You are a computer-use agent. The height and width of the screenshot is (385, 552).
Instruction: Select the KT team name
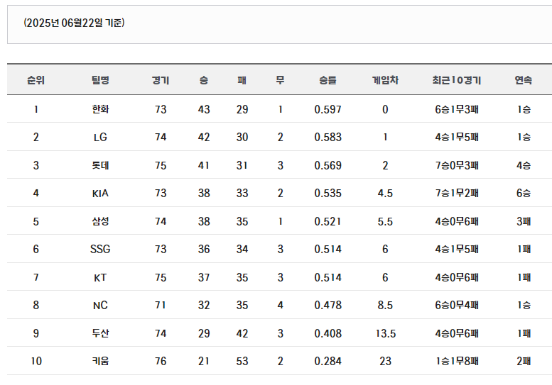coord(100,277)
